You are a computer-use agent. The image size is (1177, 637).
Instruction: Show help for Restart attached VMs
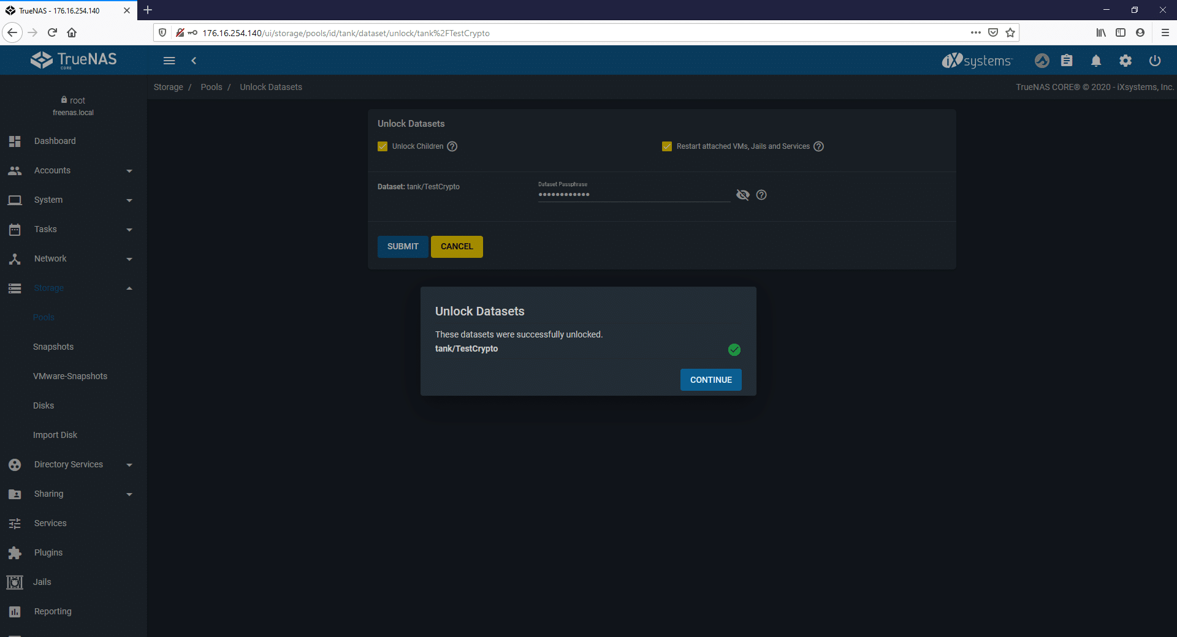819,146
